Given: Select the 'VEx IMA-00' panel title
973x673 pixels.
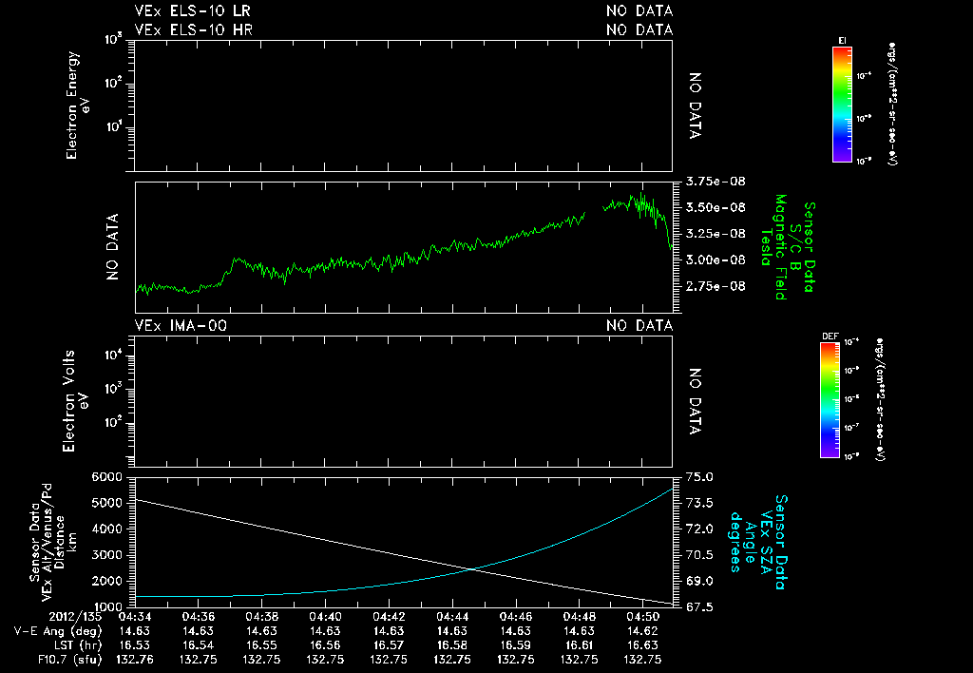Looking at the screenshot, I should tap(181, 325).
